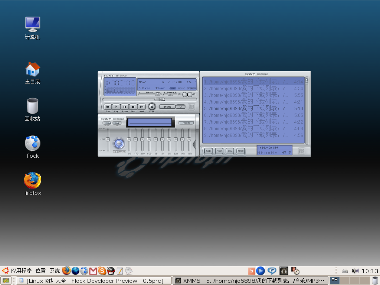Click the song position seek bar knob
This screenshot has width=380, height=285.
coord(160,99)
